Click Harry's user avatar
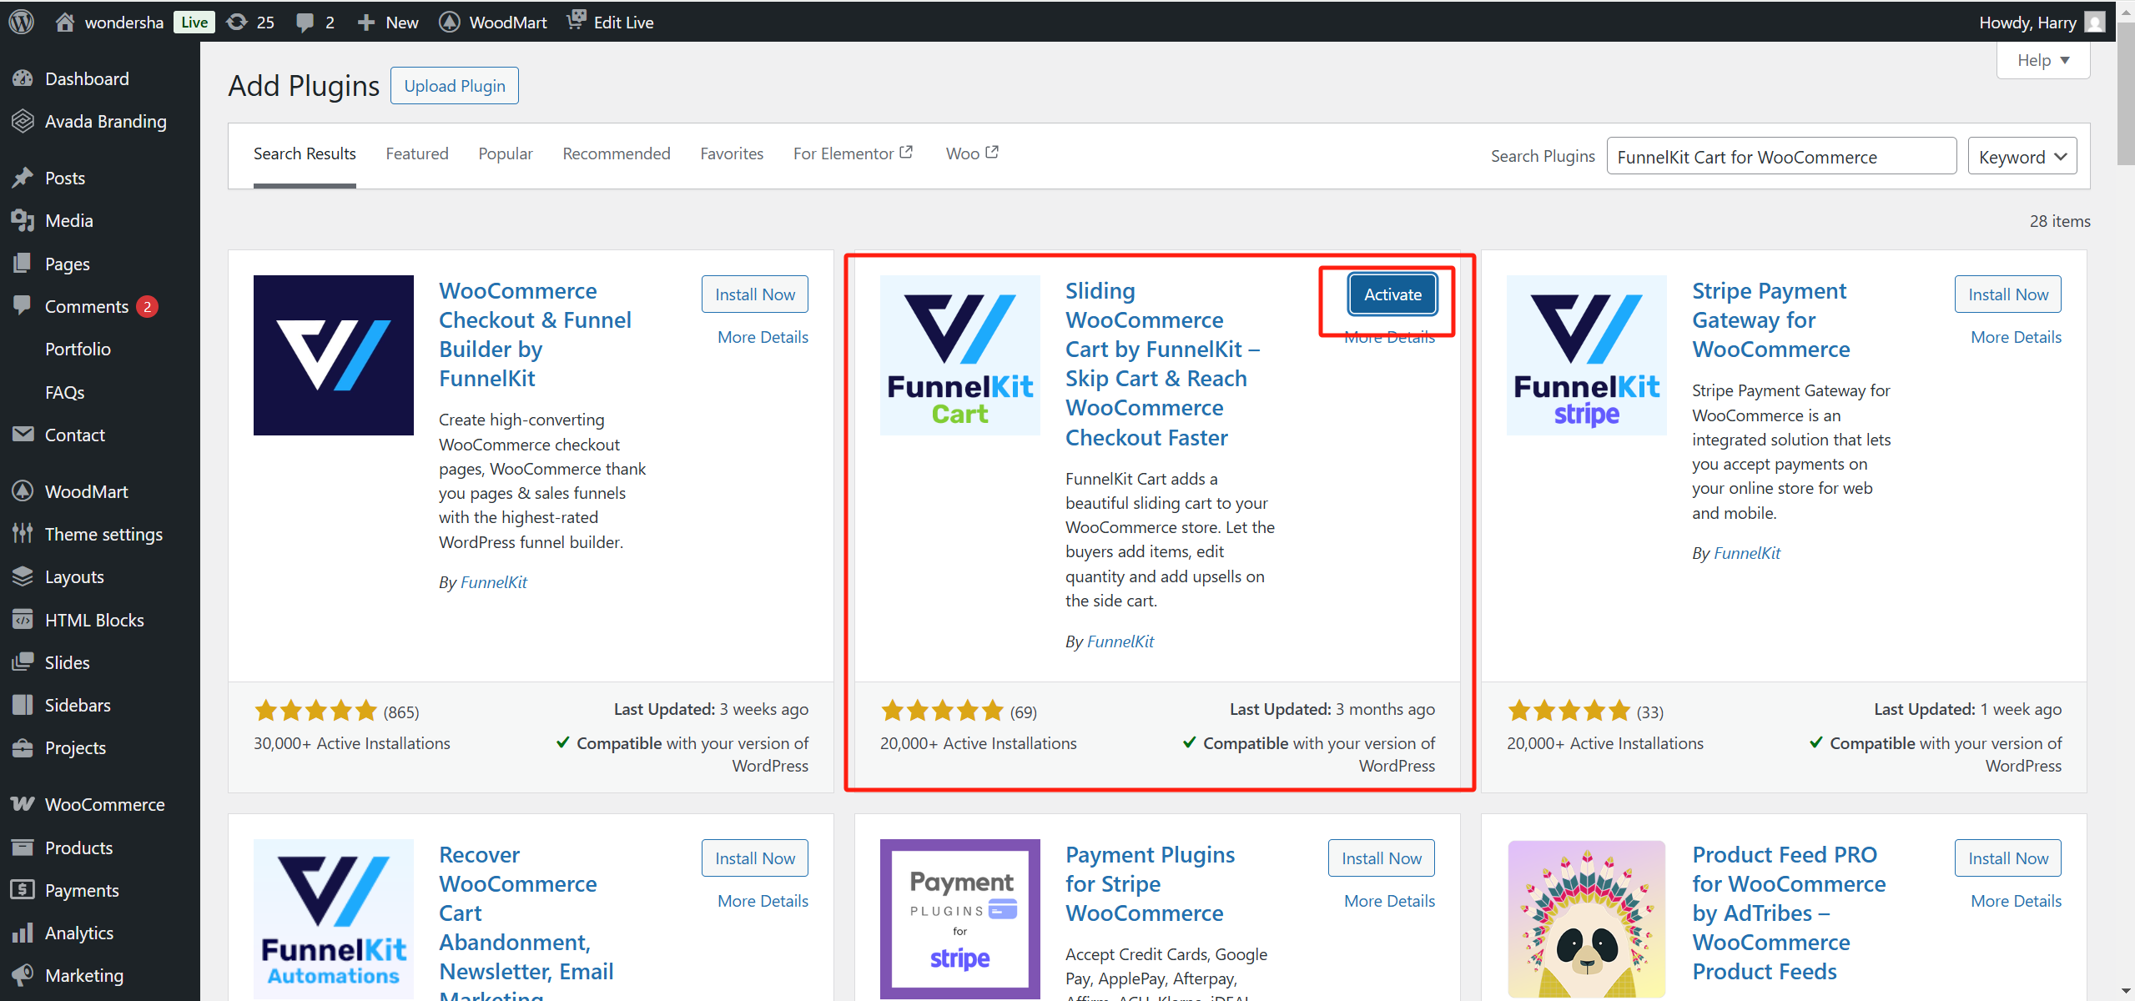The image size is (2135, 1001). tap(2094, 22)
